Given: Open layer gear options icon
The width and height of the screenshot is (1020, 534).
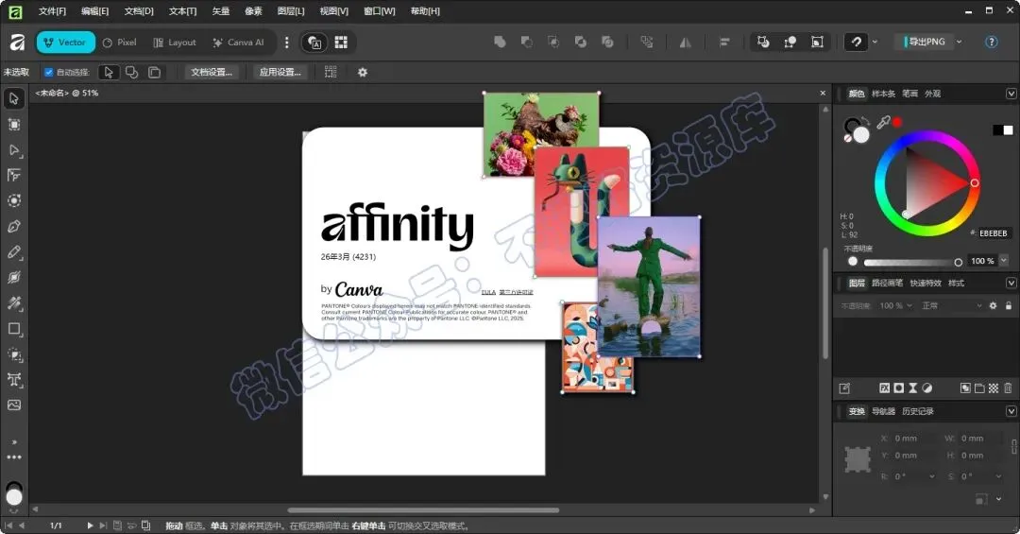Looking at the screenshot, I should click(x=994, y=305).
